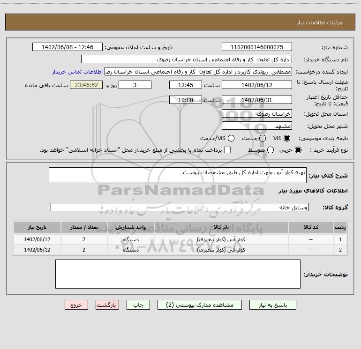
Task: Click the 'پاسخ به نیاز' button
Action: (272, 305)
